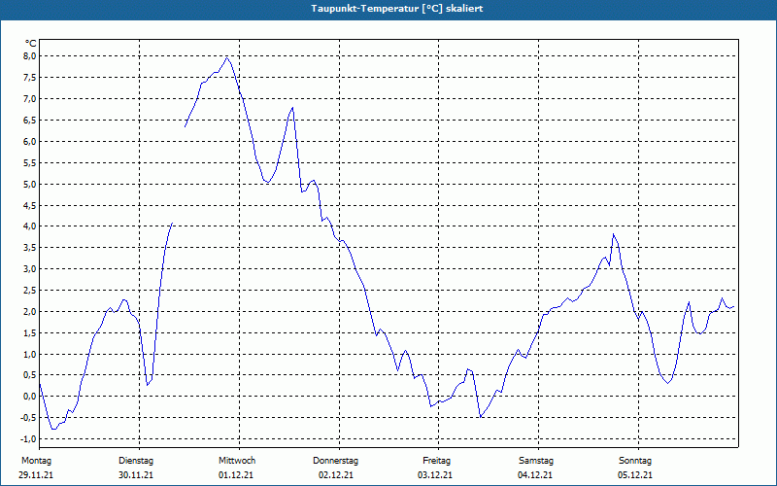Click the 7,5 y-axis value
Screen dimensions: 777x486
[x=30, y=78]
